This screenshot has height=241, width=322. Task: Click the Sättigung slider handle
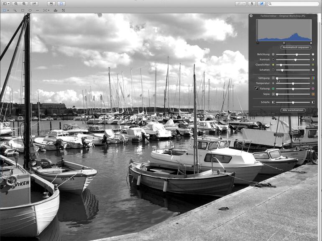pos(277,78)
